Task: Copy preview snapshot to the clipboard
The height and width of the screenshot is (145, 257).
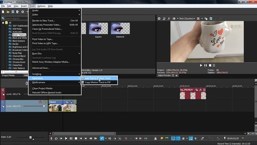Action: (206, 19)
